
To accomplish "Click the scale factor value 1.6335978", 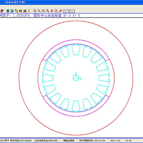I will pyautogui.click(x=21, y=15).
